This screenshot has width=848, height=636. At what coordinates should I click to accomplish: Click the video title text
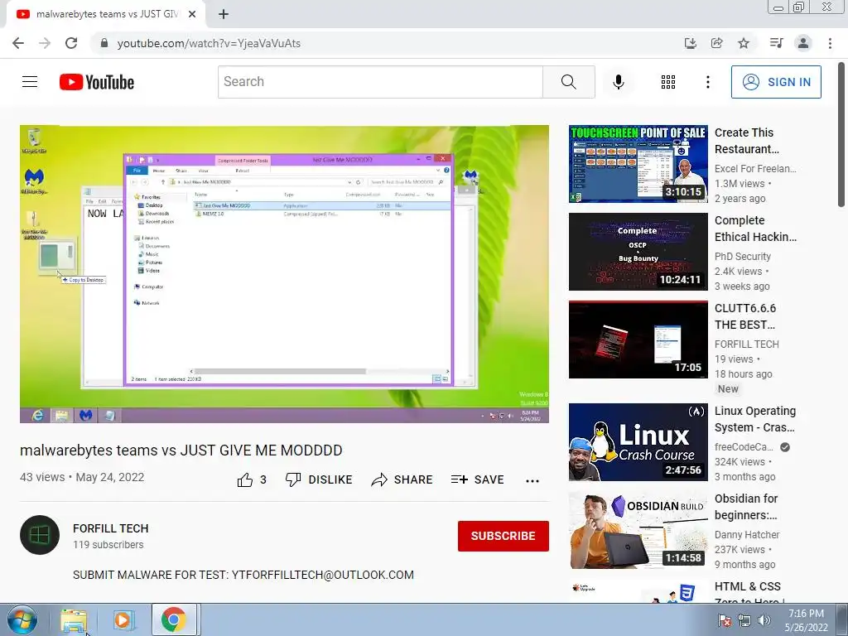pyautogui.click(x=181, y=450)
